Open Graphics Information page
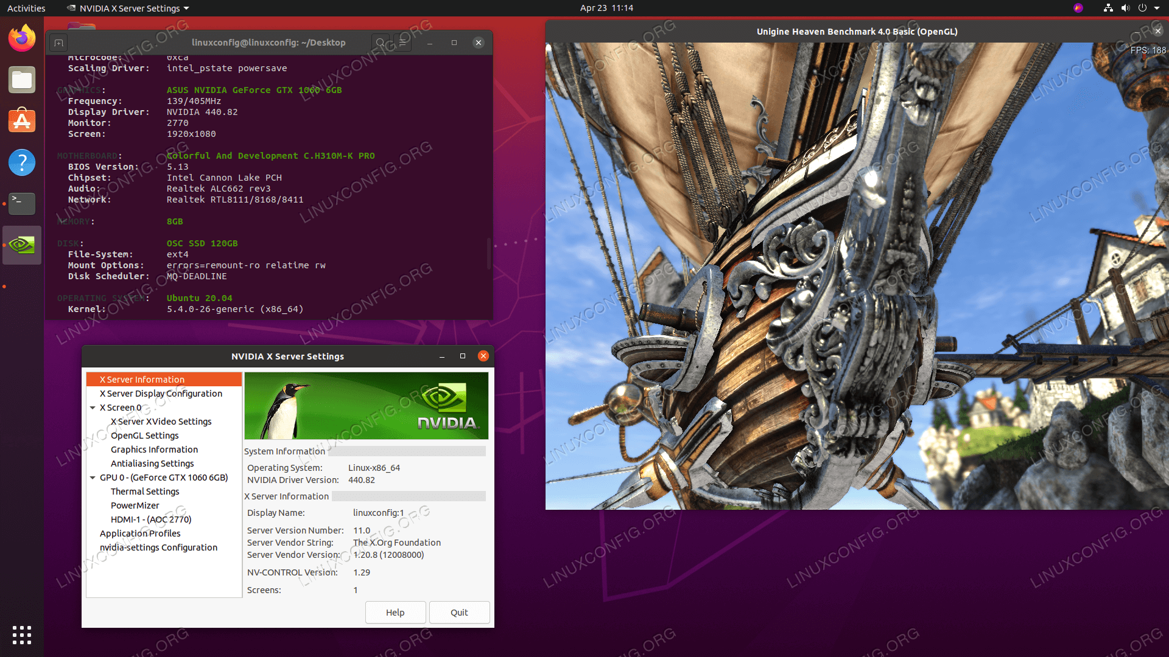Screen dimensions: 1169x657 [154, 450]
